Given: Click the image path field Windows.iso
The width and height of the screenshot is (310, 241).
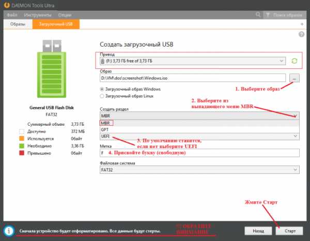Looking at the screenshot, I should [x=193, y=78].
